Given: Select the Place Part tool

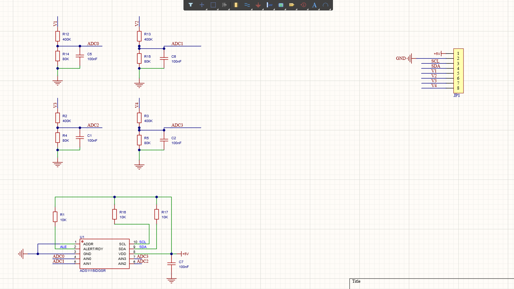Looking at the screenshot, I should pos(236,5).
